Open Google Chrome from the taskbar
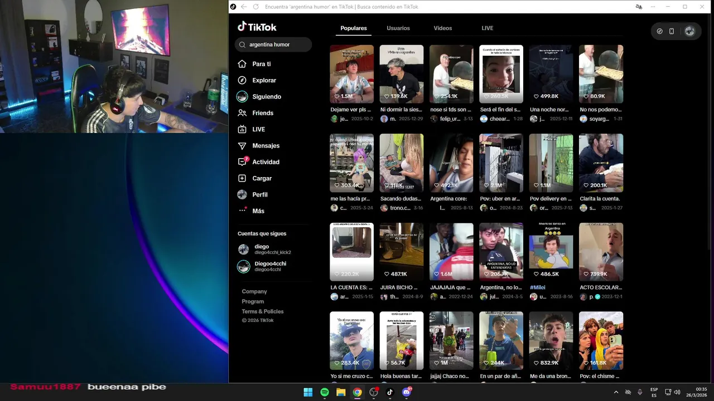Viewport: 714px width, 401px height. click(357, 392)
